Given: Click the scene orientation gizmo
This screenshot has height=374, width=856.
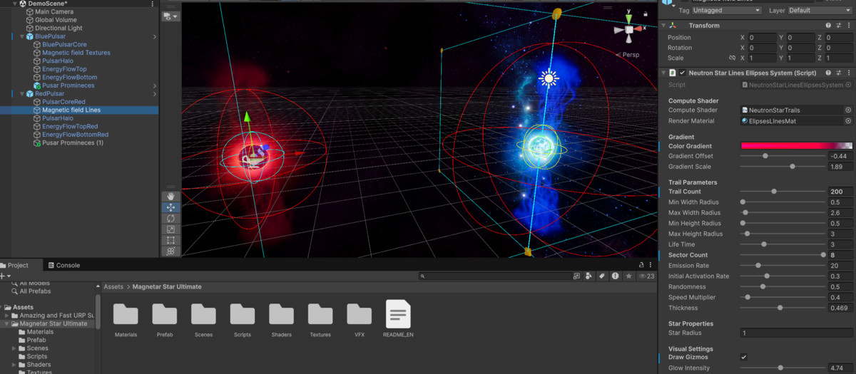Looking at the screenshot, I should pyautogui.click(x=628, y=29).
